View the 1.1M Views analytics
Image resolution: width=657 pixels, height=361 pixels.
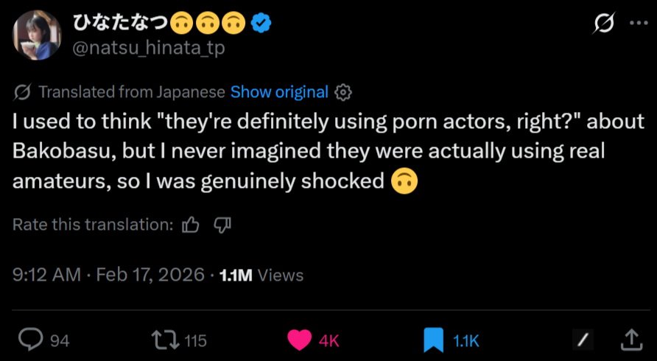pos(261,275)
